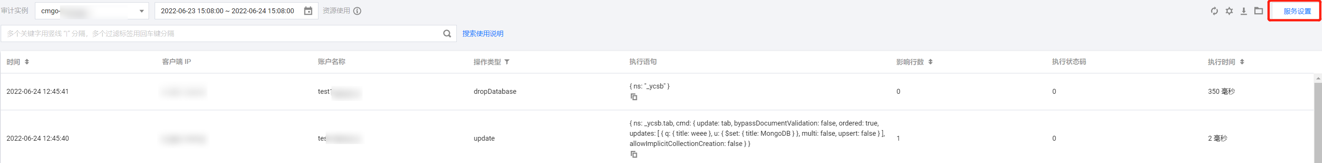Click the refresh icon in top toolbar
1322x163 pixels.
pyautogui.click(x=1214, y=11)
